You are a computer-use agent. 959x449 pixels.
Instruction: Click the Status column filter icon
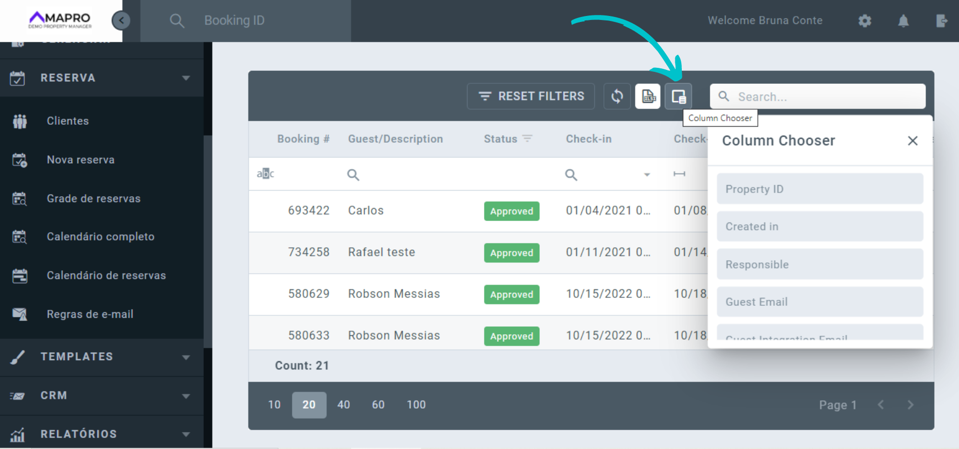(x=527, y=139)
